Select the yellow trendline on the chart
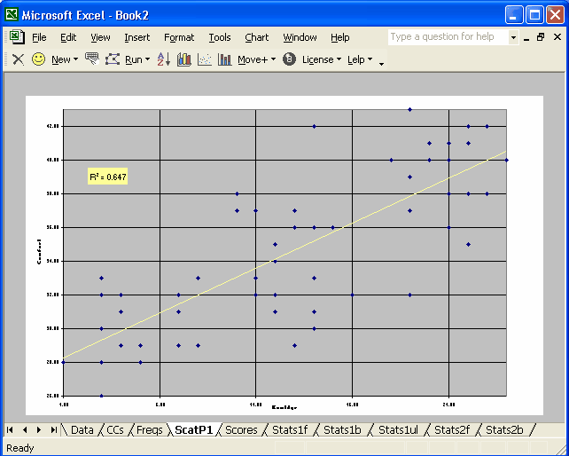This screenshot has height=456, width=569. click(284, 255)
